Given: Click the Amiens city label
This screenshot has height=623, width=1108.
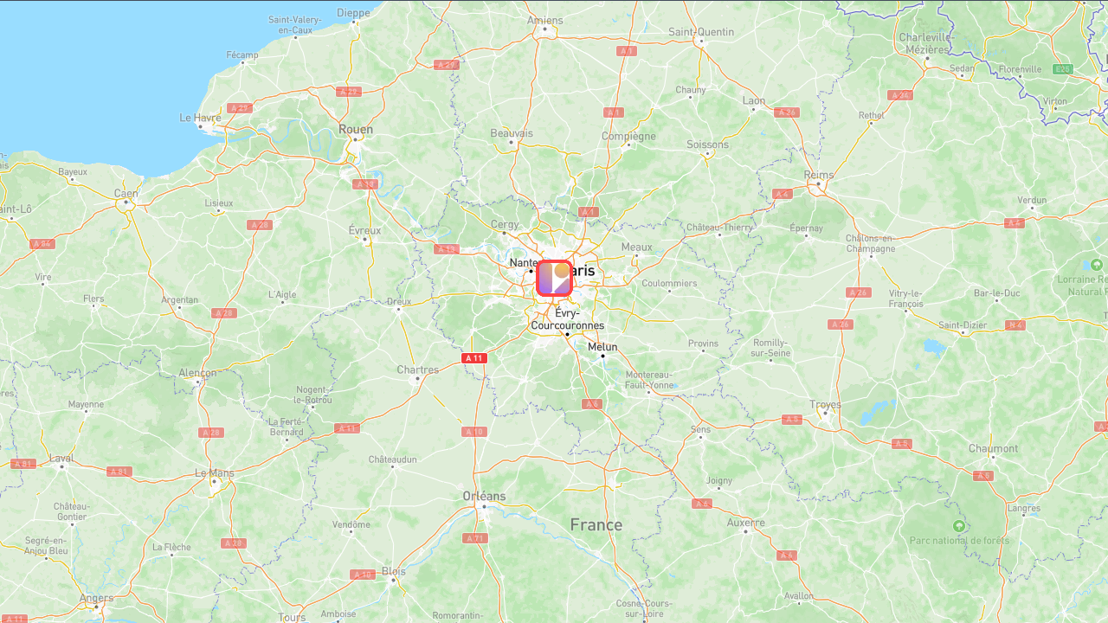Looking at the screenshot, I should coord(544,21).
